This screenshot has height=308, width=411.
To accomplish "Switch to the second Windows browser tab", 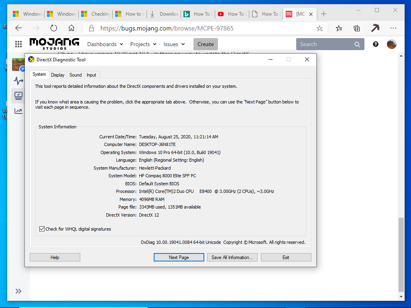I will pos(61,14).
